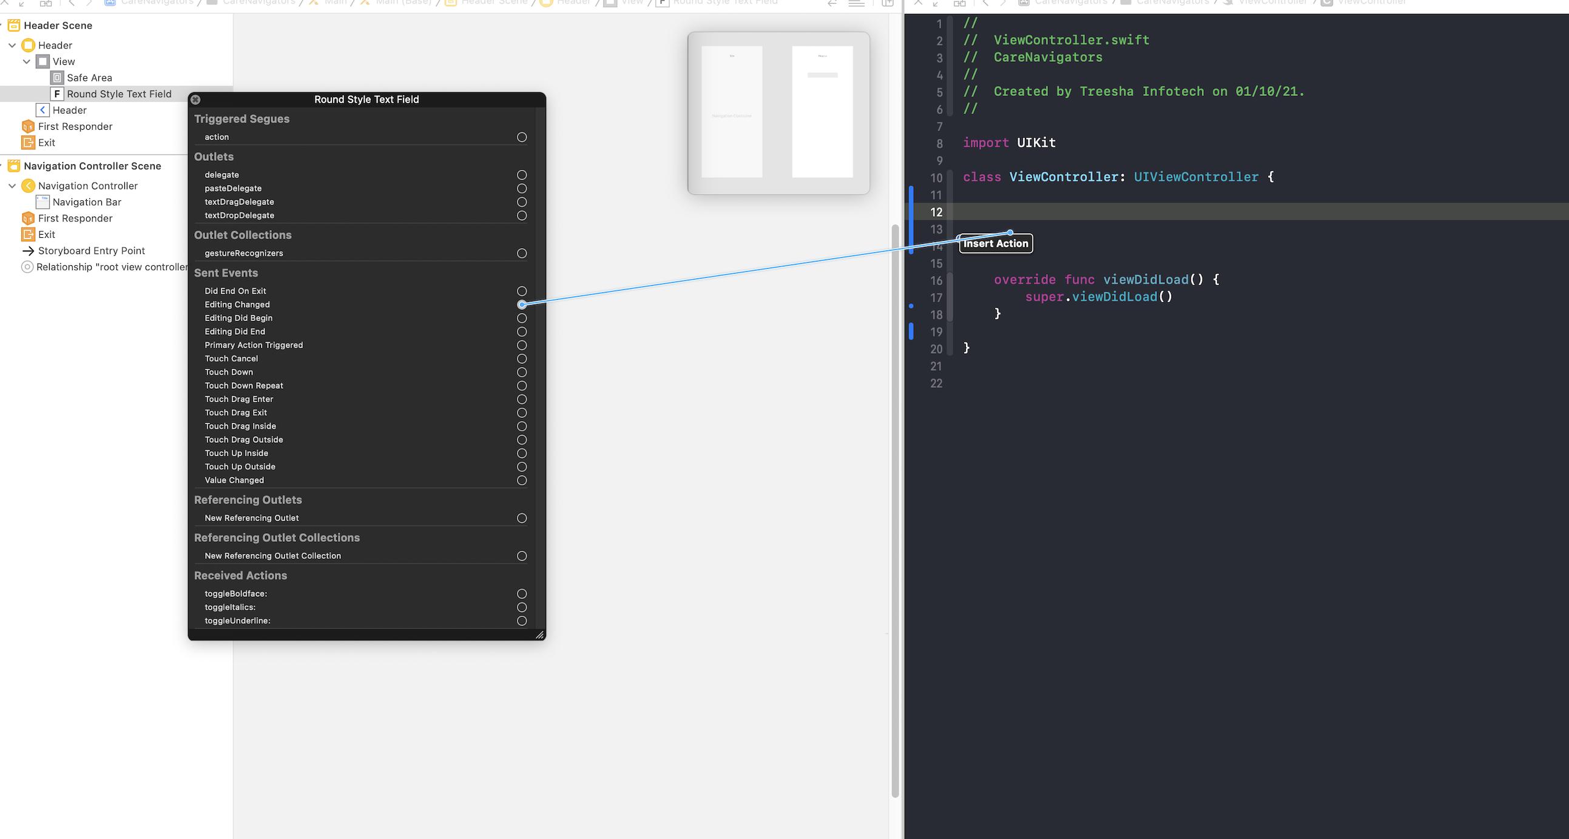
Task: Select Round Style Text Field row in outline
Action: coord(116,94)
